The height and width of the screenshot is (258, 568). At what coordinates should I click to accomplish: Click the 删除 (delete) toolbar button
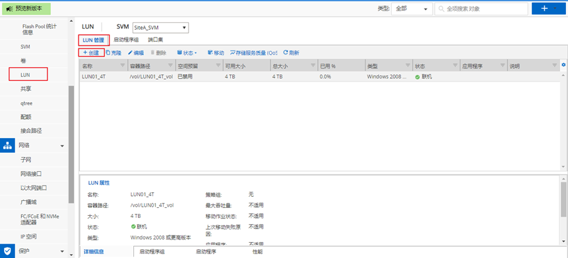click(x=158, y=53)
